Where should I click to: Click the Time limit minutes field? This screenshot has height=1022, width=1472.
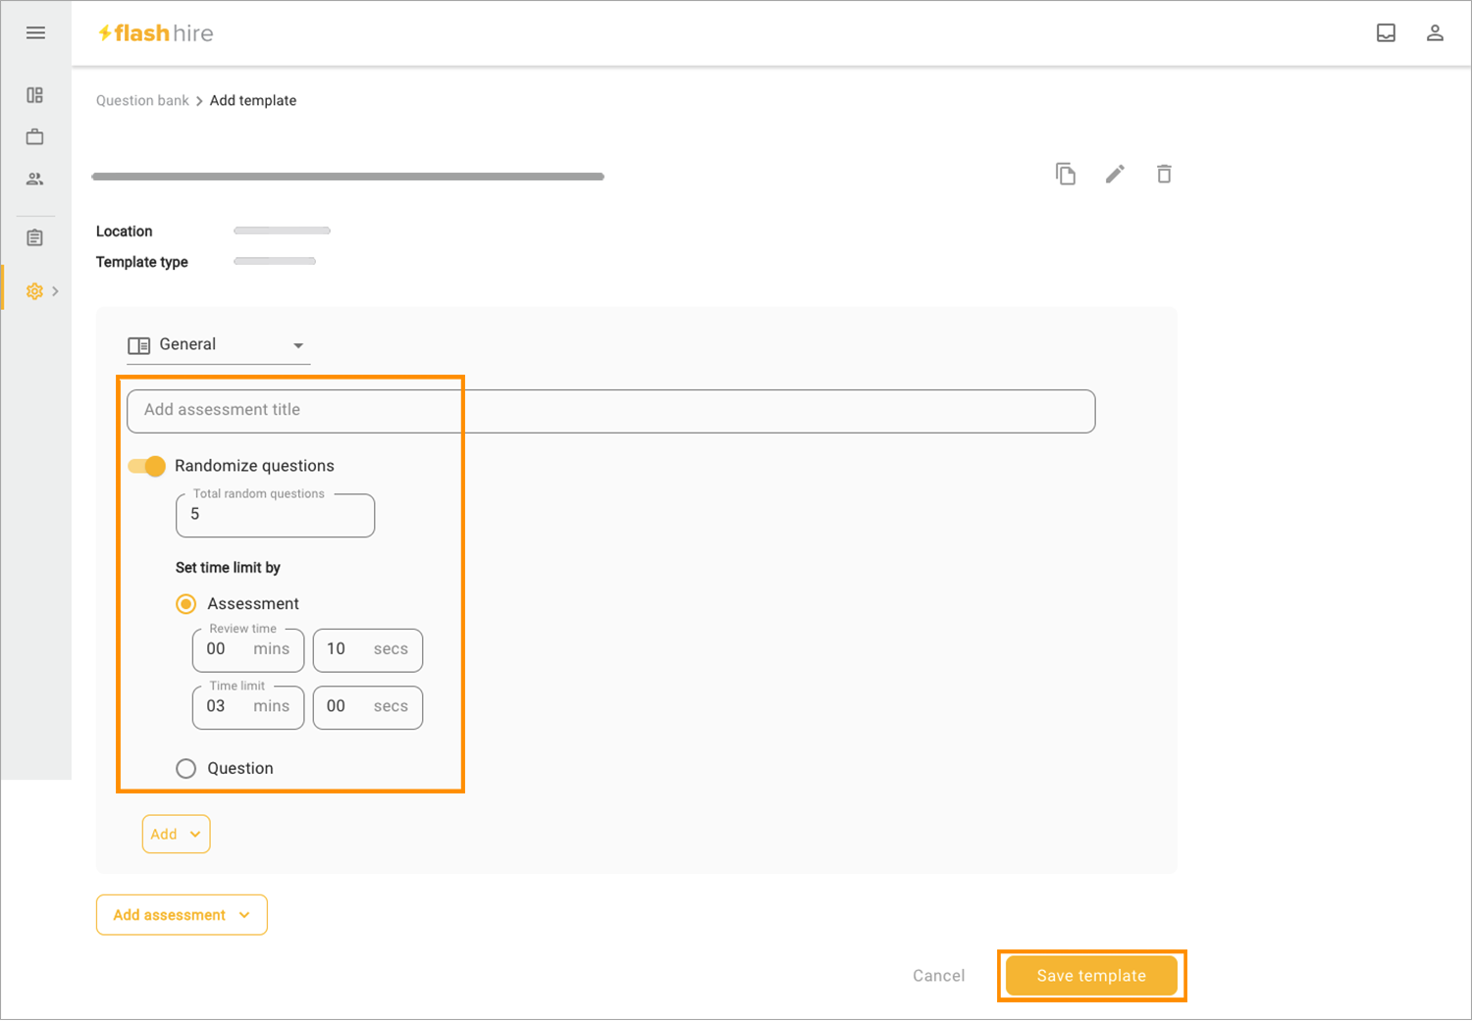(248, 707)
